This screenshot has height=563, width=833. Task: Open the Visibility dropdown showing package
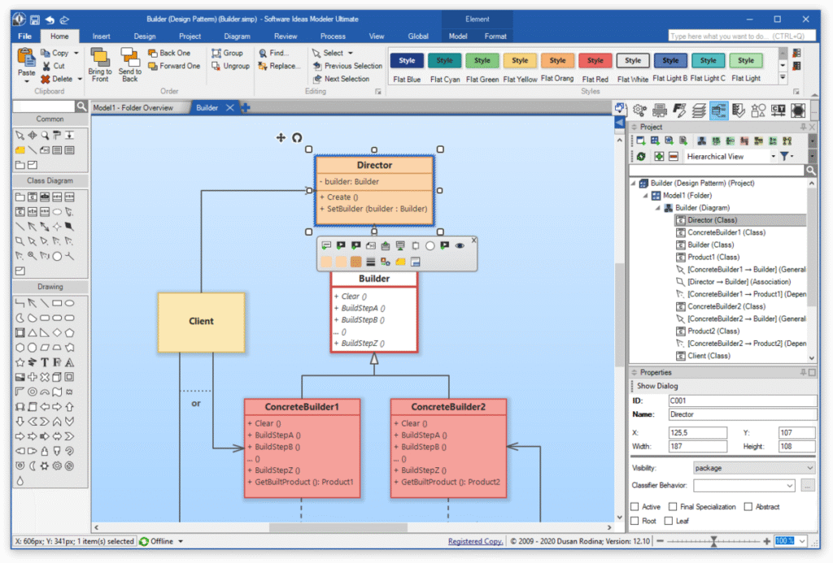tap(753, 468)
